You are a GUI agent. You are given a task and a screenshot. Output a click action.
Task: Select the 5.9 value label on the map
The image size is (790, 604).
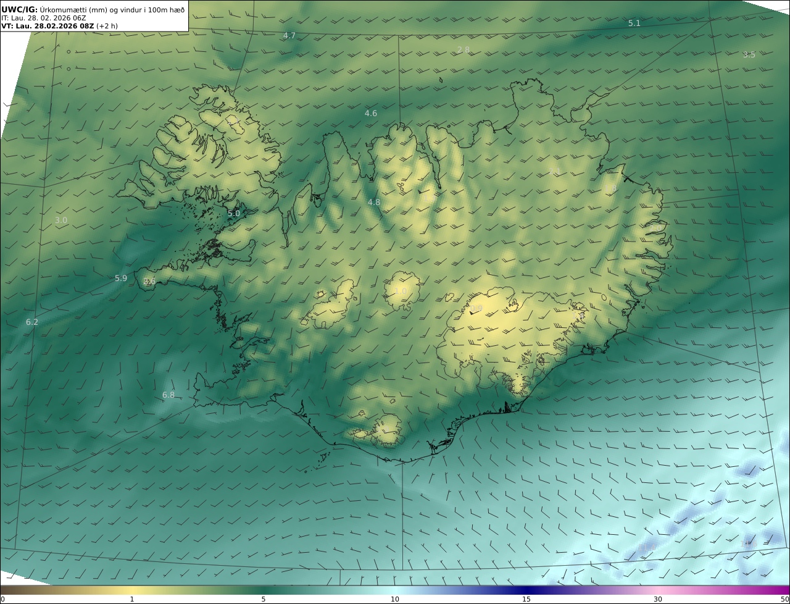(x=121, y=279)
